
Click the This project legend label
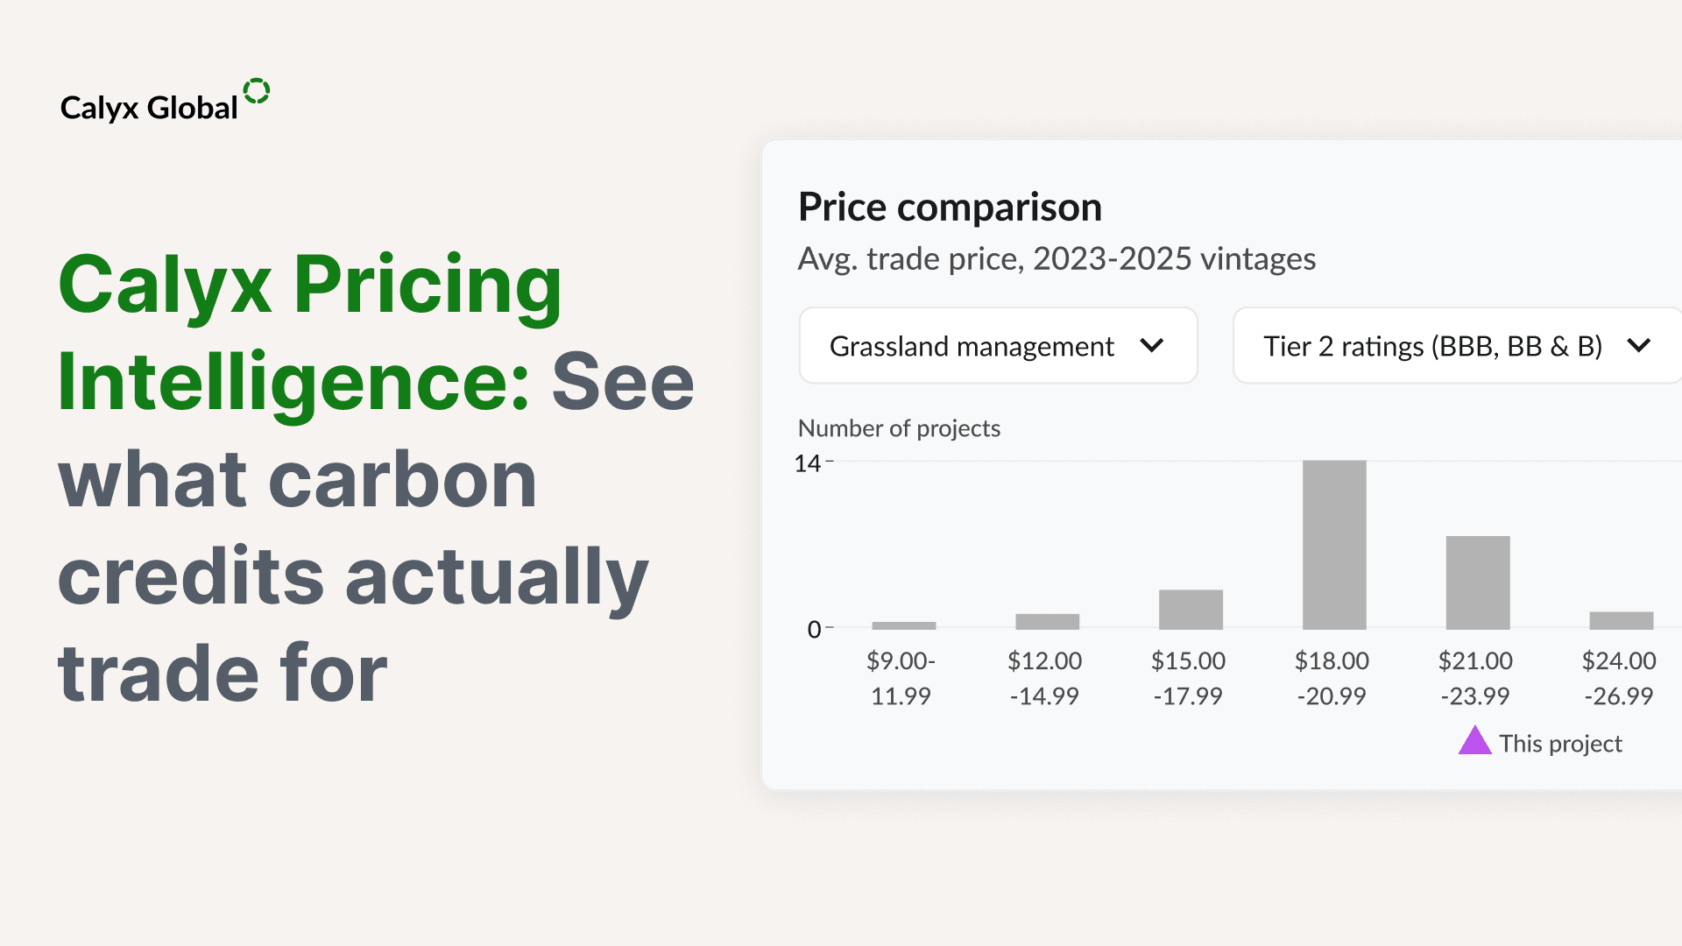click(x=1560, y=744)
